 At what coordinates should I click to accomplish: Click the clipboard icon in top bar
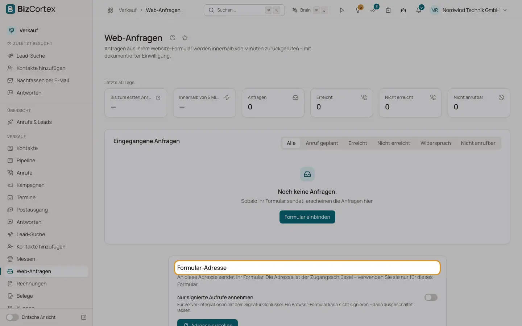pos(388,10)
